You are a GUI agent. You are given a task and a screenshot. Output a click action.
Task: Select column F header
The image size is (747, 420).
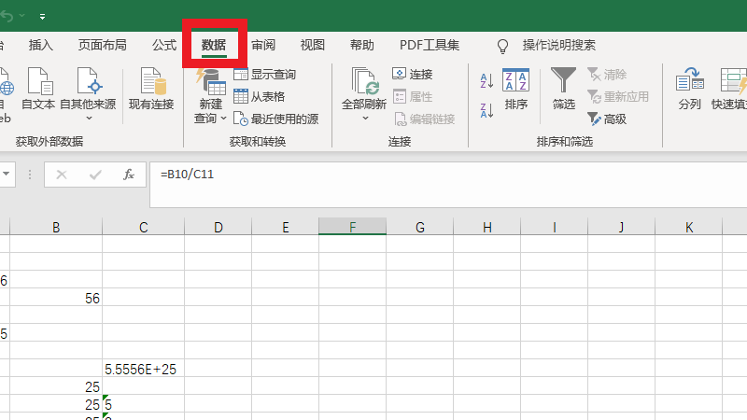(x=352, y=227)
